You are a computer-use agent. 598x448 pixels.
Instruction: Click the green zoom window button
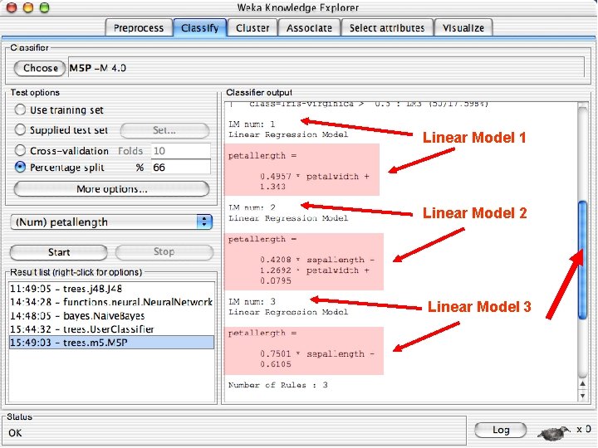[x=45, y=7]
